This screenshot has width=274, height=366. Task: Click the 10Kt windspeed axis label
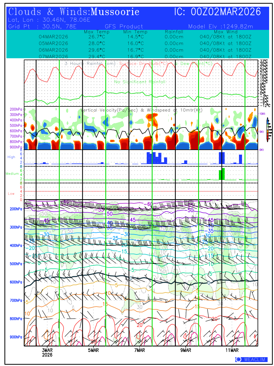263,113
